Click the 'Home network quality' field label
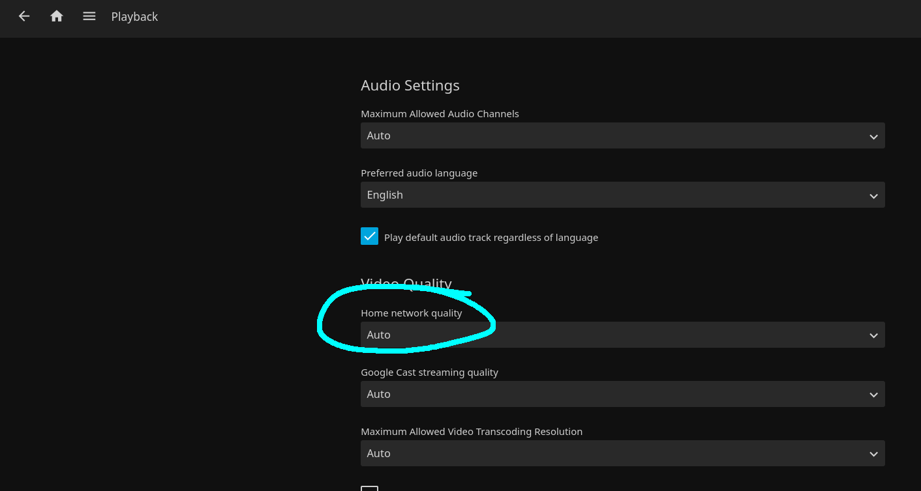Viewport: 921px width, 491px height. click(x=411, y=313)
